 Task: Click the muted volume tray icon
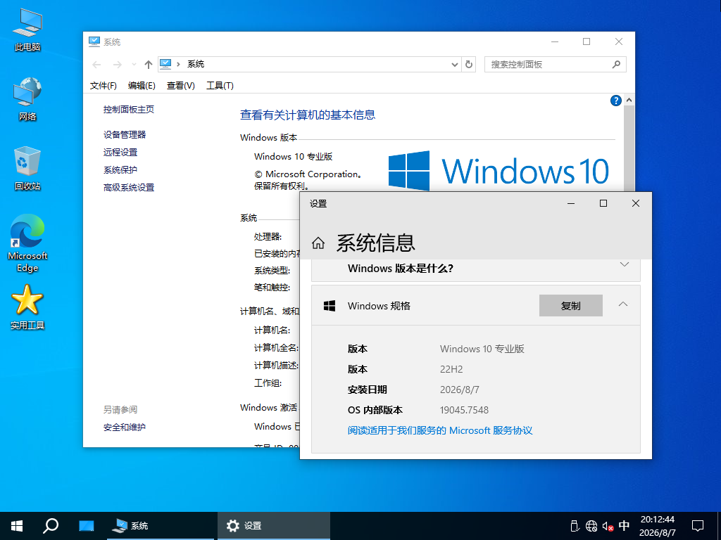[x=608, y=526]
